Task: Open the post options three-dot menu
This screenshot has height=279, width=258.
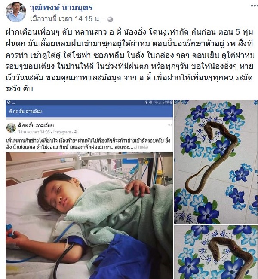Action: point(254,6)
